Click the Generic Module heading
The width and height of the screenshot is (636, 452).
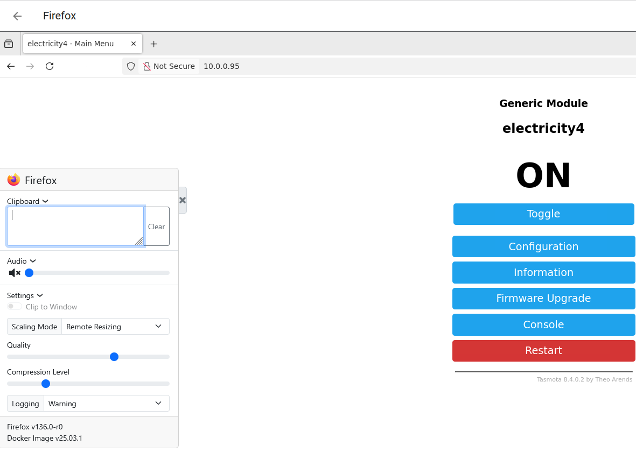pyautogui.click(x=543, y=103)
